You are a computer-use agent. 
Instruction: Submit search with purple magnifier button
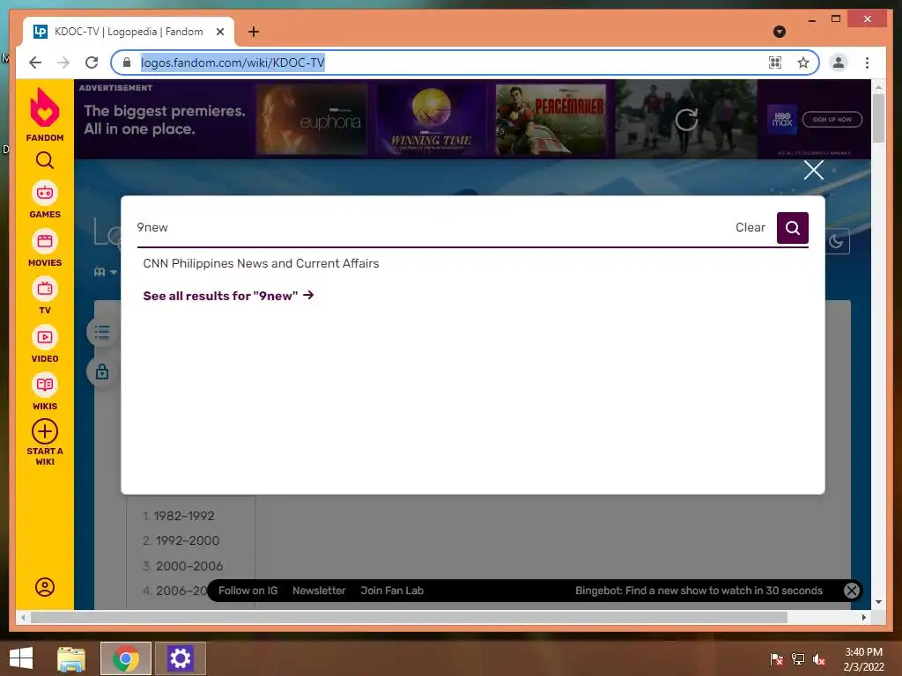(x=792, y=228)
